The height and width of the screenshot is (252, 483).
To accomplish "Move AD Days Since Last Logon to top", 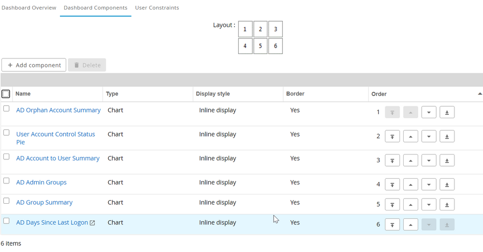I will coord(392,224).
